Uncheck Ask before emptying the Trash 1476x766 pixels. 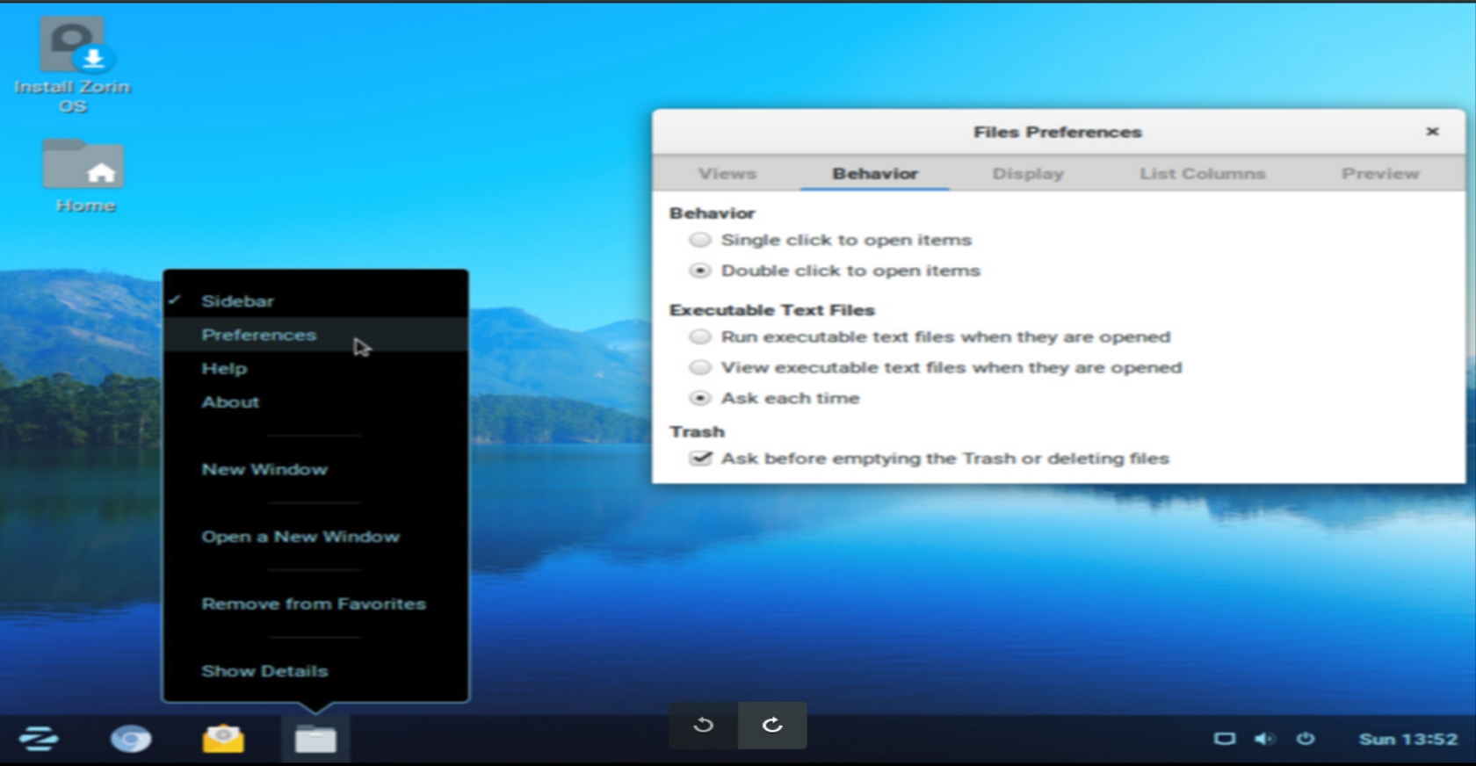[x=700, y=459]
